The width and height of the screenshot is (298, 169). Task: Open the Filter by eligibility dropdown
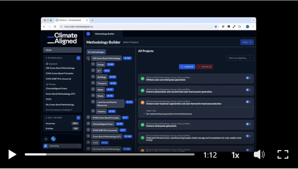[x=240, y=58]
